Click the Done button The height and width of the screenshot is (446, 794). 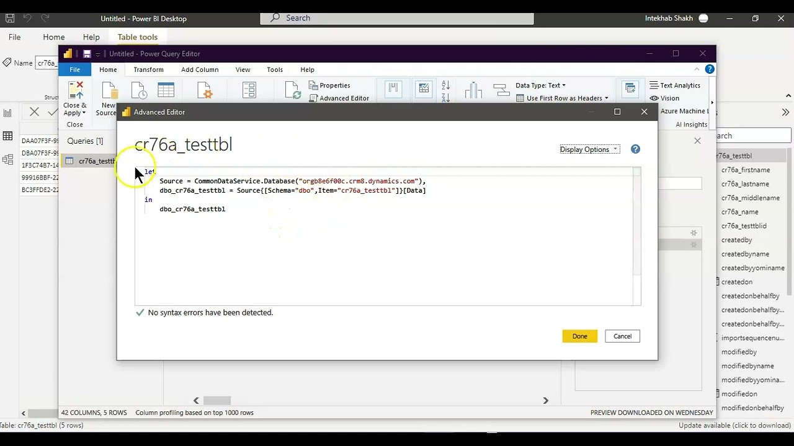pos(580,336)
